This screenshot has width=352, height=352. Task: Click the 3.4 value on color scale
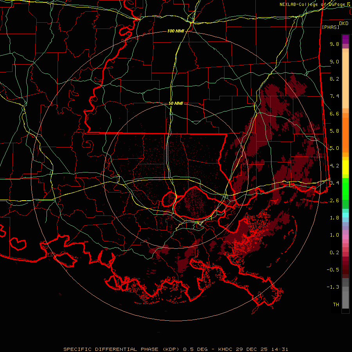coord(334,183)
